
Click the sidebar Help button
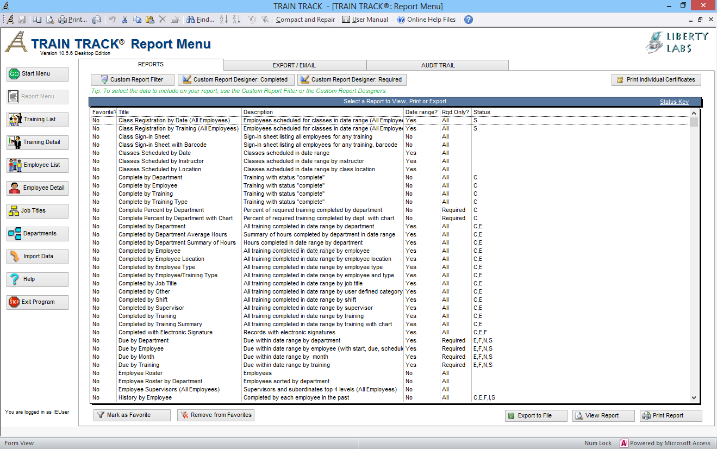click(38, 279)
